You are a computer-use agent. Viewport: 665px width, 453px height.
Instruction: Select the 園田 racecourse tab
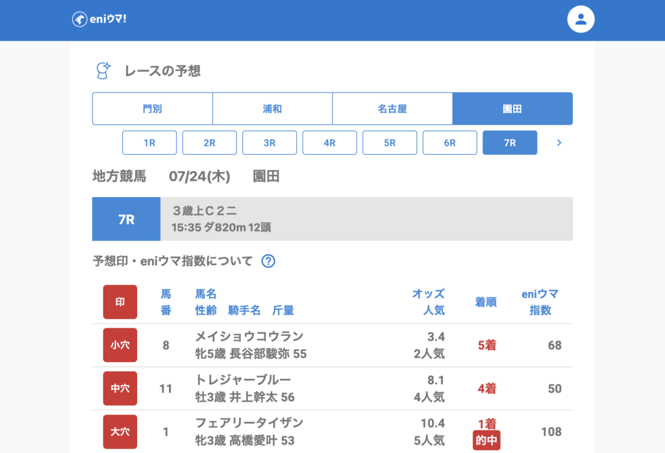pyautogui.click(x=512, y=109)
